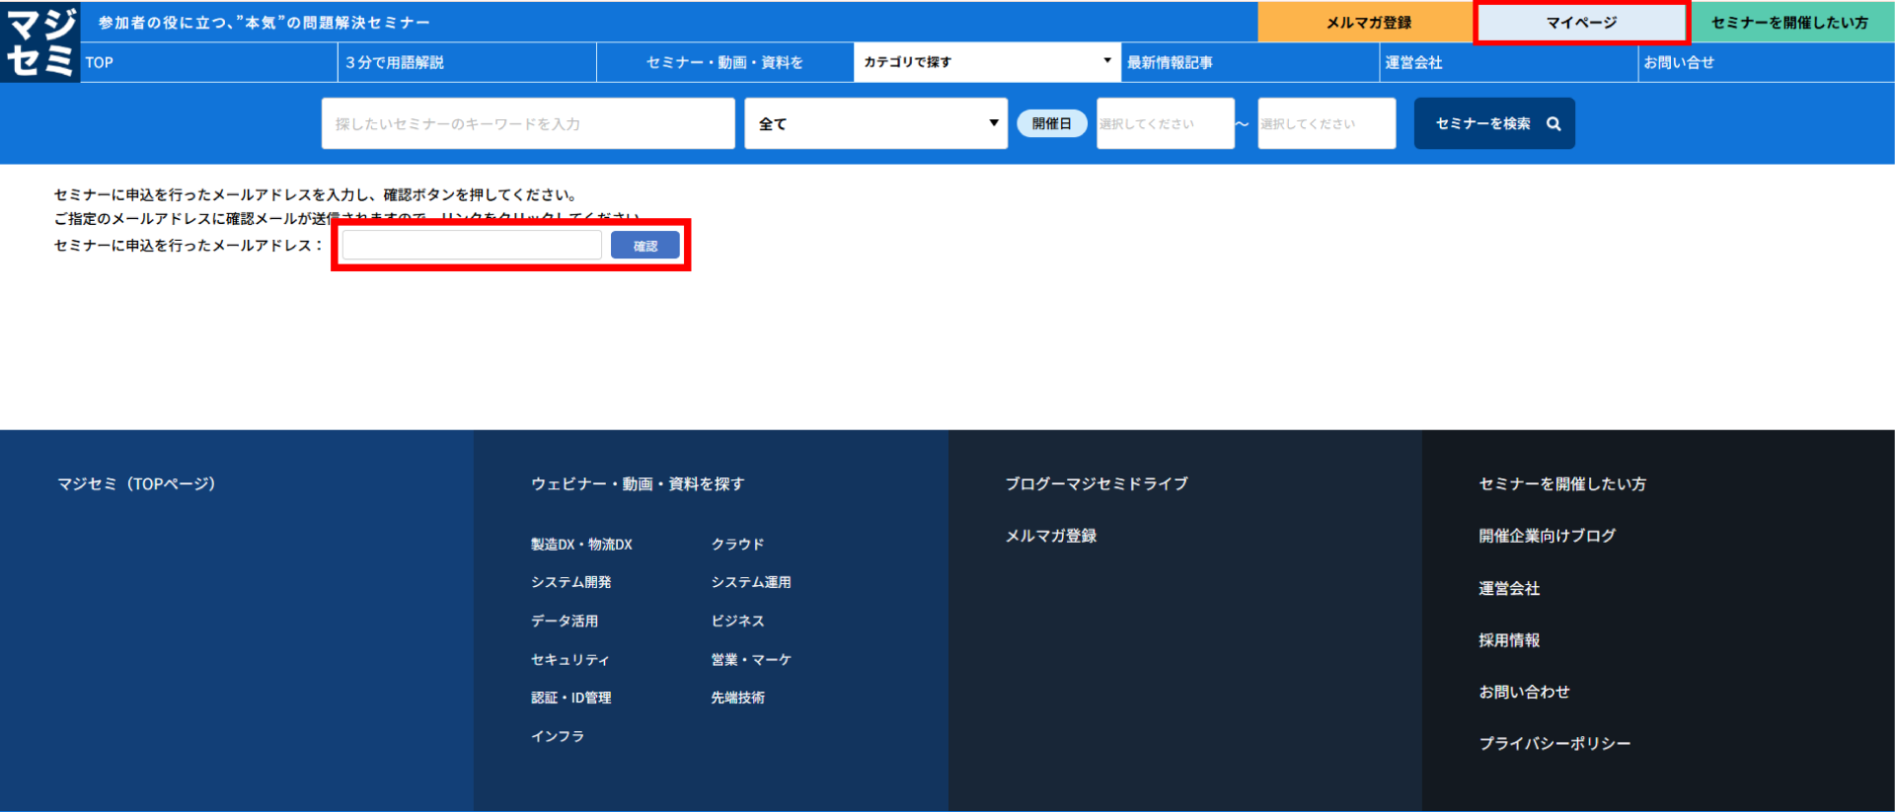Select the メルマガ登録 header tab
1895x812 pixels.
coord(1367,23)
